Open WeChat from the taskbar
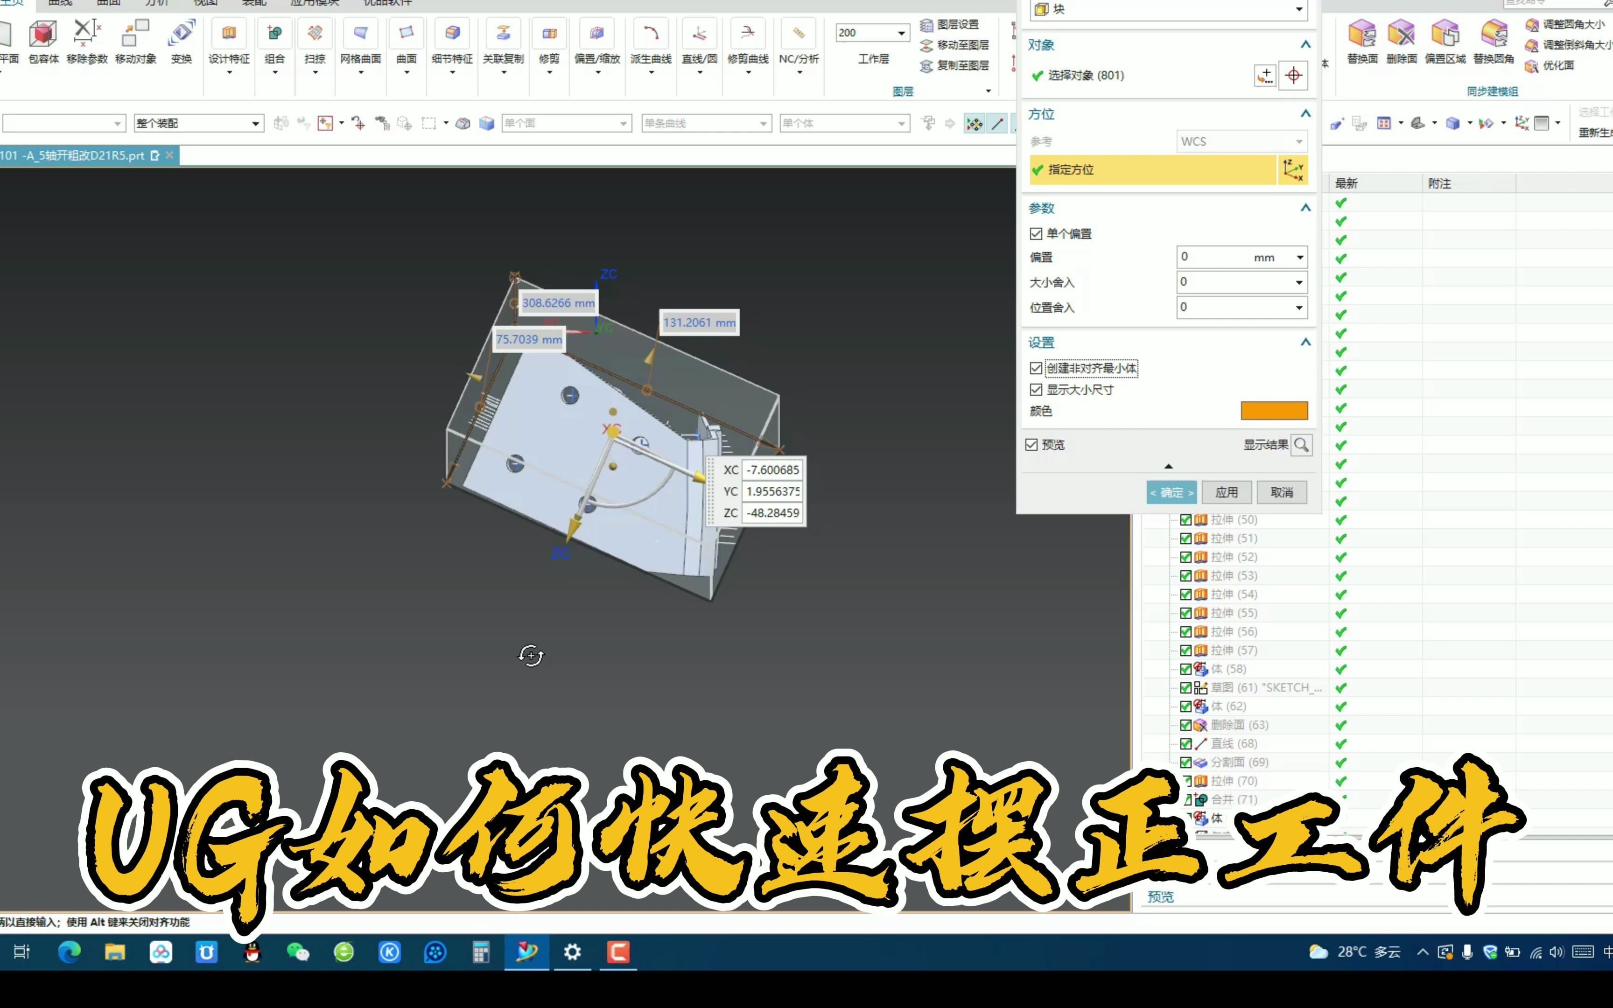 point(298,952)
